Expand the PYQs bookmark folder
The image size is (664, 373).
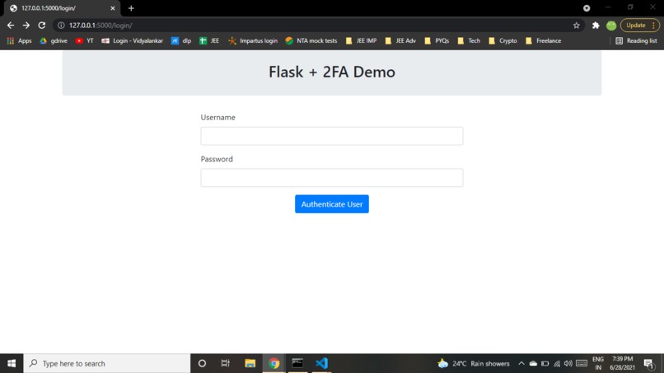point(437,40)
